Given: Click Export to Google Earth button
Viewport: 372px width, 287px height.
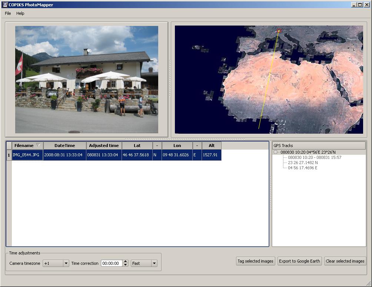Looking at the screenshot, I should [299, 261].
